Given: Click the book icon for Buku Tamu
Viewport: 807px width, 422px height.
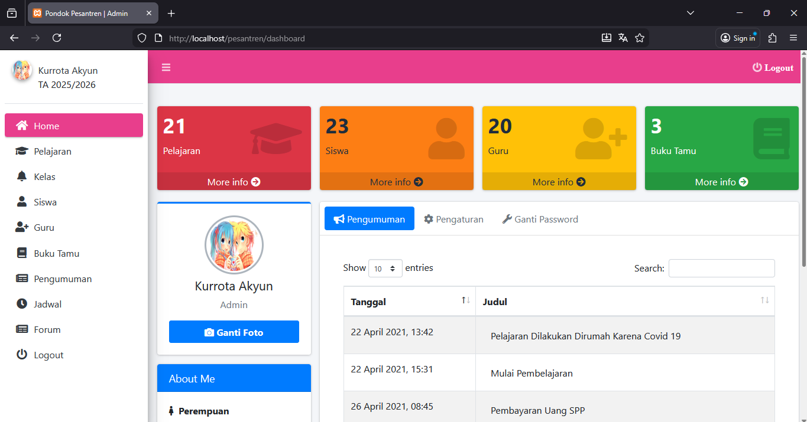Looking at the screenshot, I should 22,253.
